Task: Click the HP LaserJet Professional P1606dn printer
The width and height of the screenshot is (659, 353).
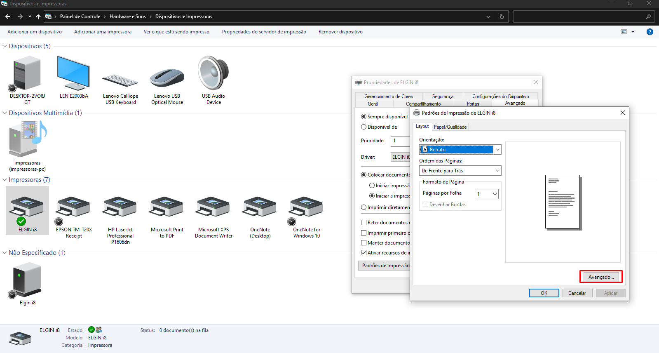Action: pyautogui.click(x=120, y=207)
